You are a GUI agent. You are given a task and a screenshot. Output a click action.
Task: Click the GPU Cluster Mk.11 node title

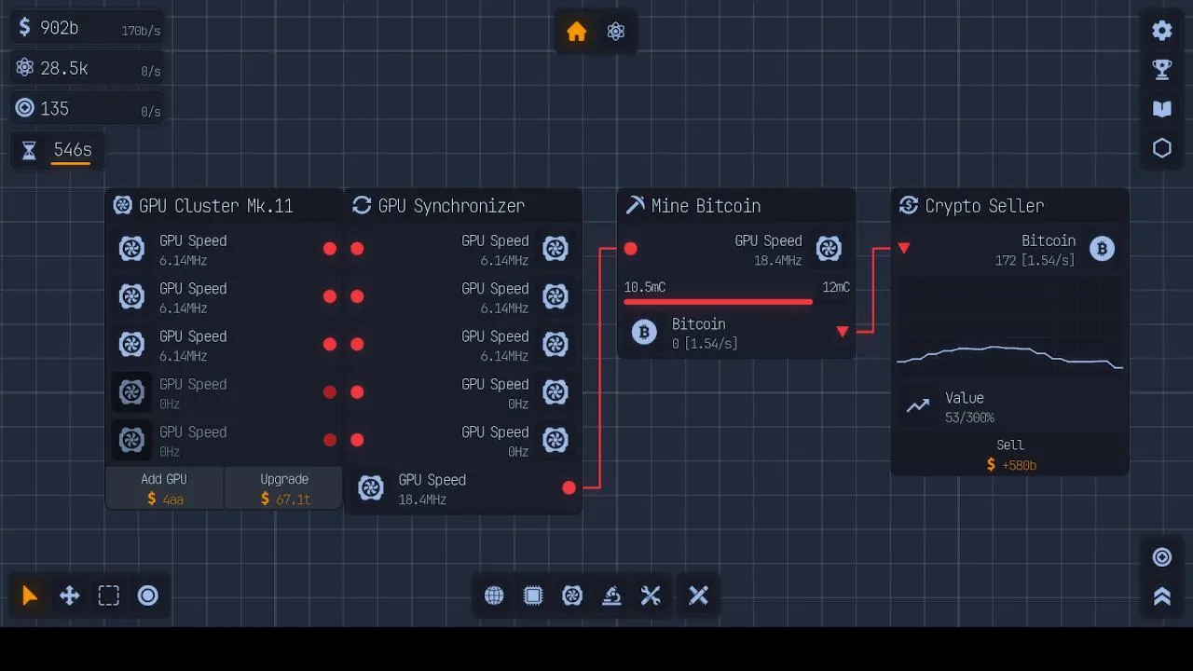point(216,206)
